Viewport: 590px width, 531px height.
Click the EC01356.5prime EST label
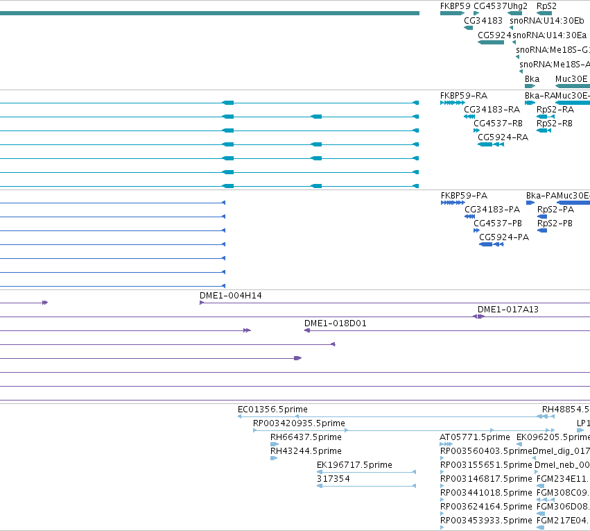point(272,410)
